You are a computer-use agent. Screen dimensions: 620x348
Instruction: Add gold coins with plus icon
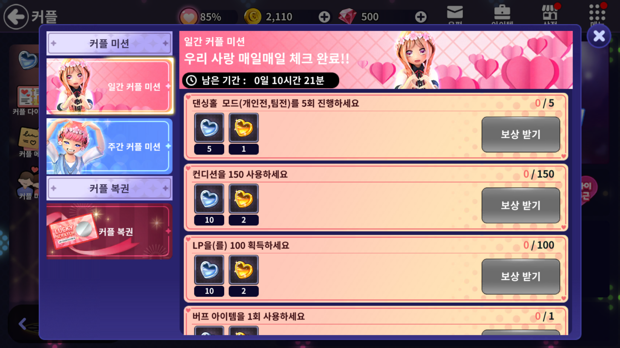click(x=324, y=17)
